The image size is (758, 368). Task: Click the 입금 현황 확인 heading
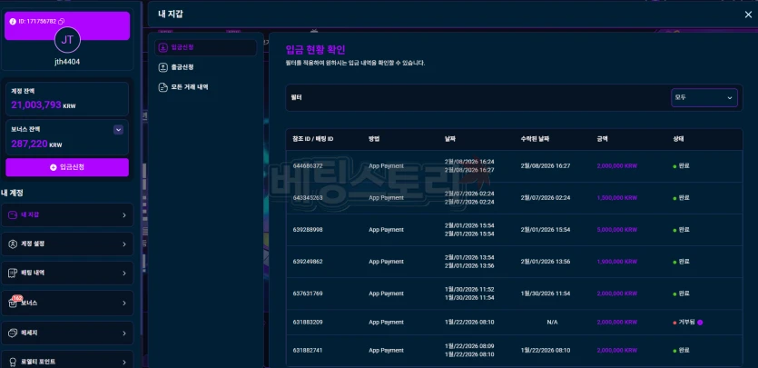(x=315, y=50)
